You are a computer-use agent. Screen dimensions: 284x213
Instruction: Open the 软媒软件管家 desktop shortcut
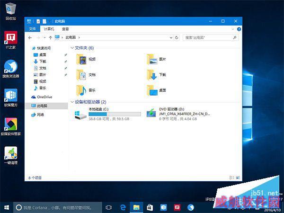11,127
